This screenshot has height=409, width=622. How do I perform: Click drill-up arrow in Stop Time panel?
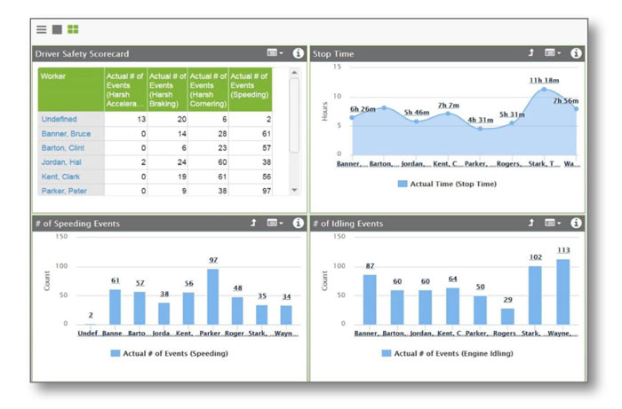pyautogui.click(x=531, y=53)
